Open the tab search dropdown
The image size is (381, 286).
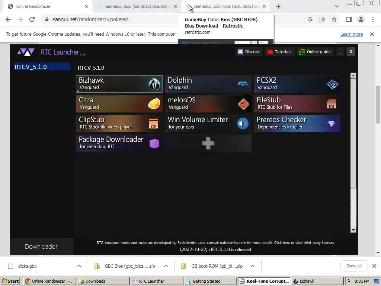(x=336, y=6)
